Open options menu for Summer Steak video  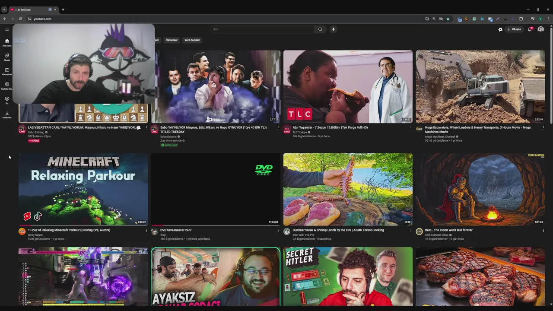pos(411,230)
